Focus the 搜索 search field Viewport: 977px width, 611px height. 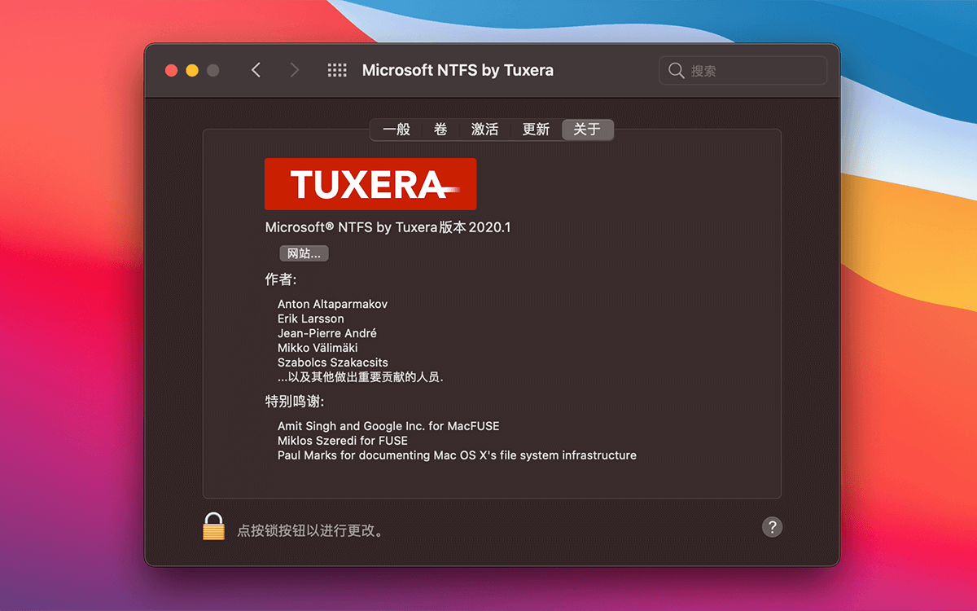pos(743,71)
